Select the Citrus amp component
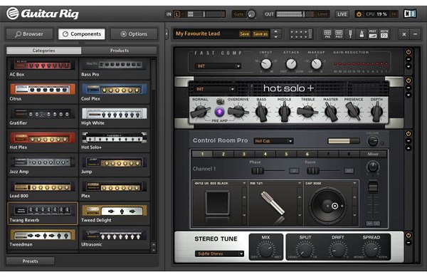The height and width of the screenshot is (277, 427). [43, 93]
